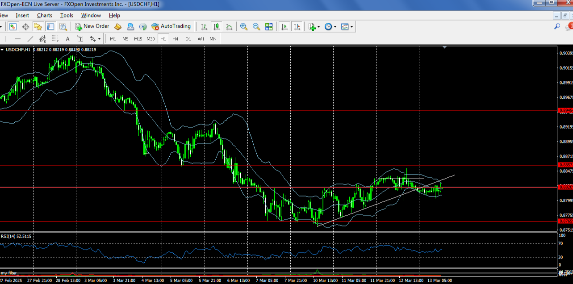Launch MetaEditor from the yellow book icon

118,27
